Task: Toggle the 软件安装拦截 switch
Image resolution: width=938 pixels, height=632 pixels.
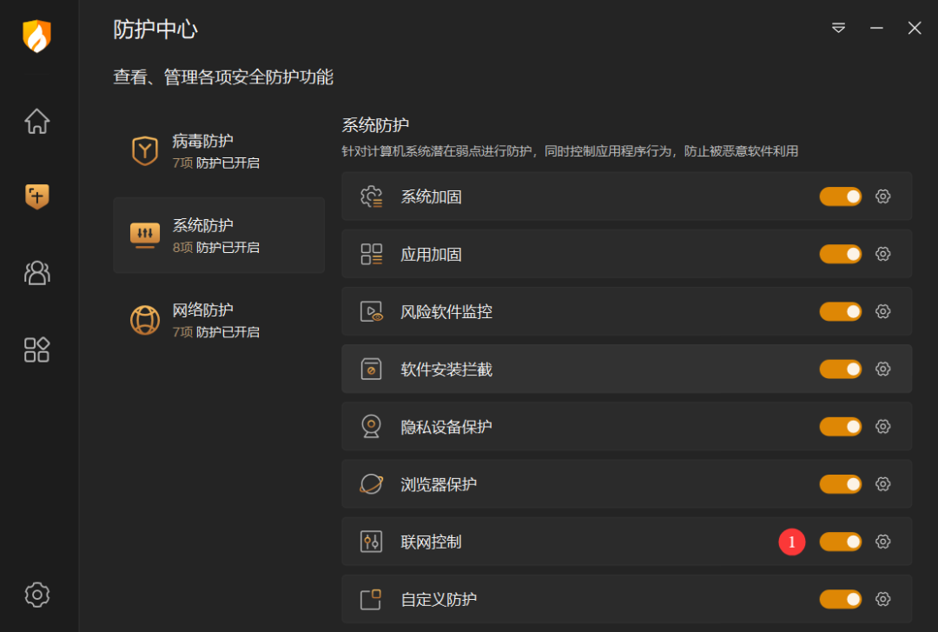Action: point(841,369)
